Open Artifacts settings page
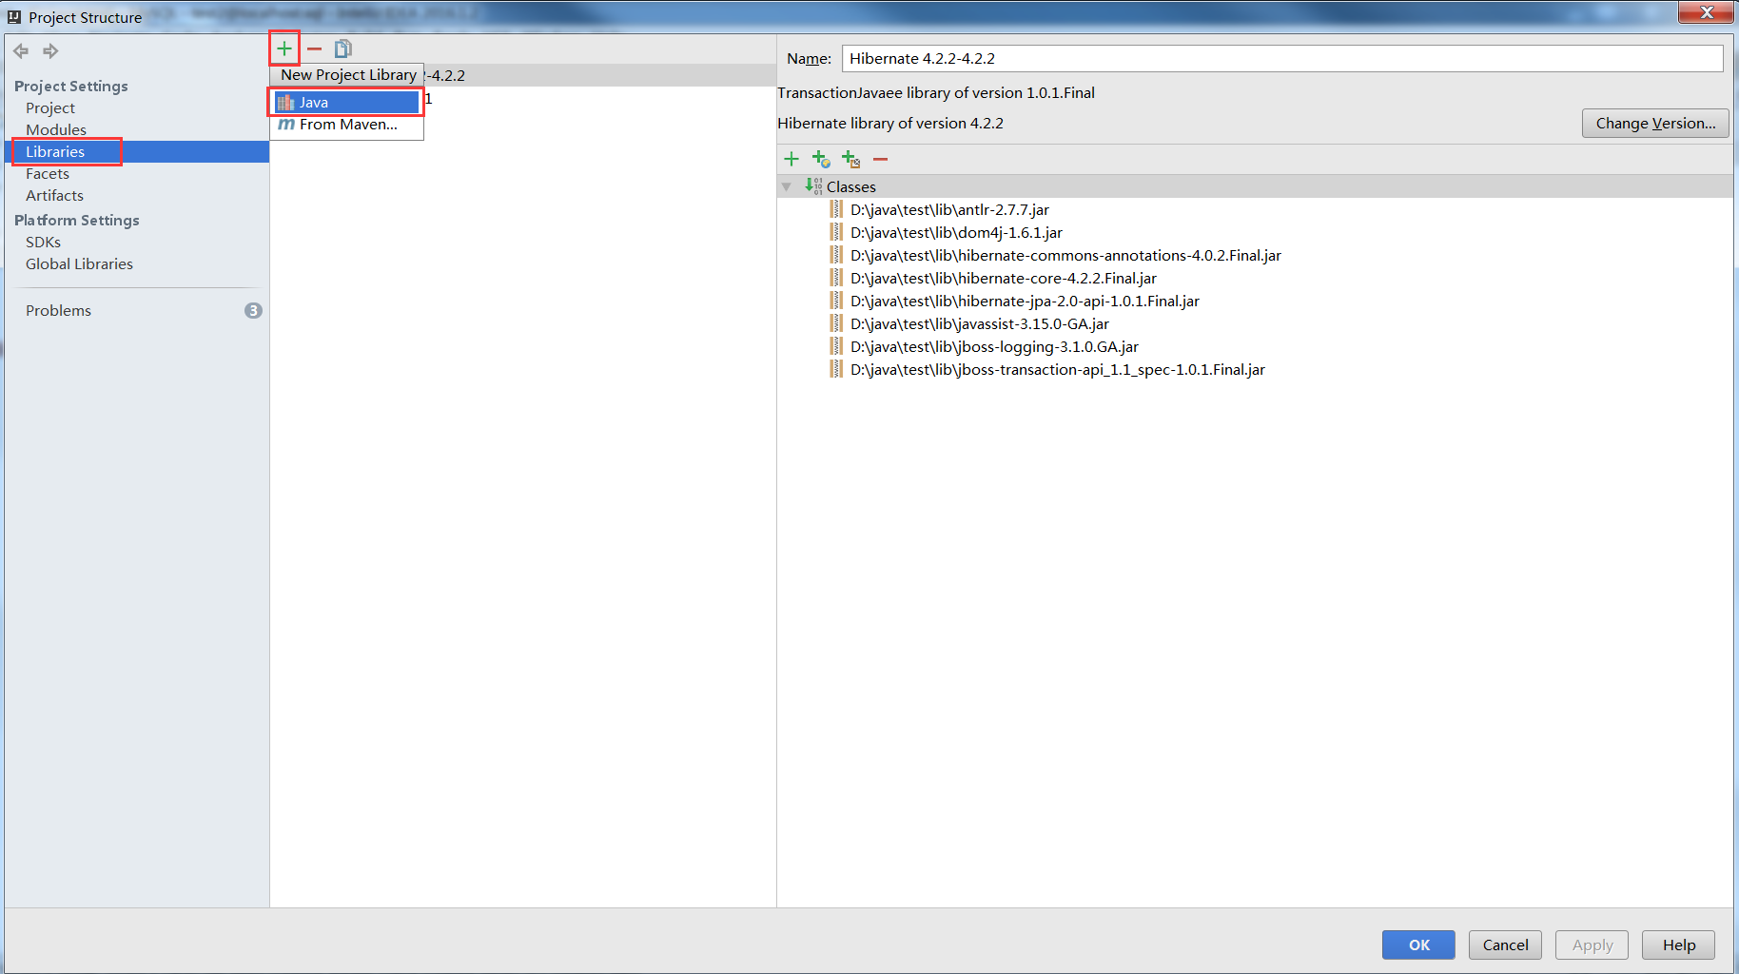This screenshot has width=1739, height=974. (x=54, y=195)
